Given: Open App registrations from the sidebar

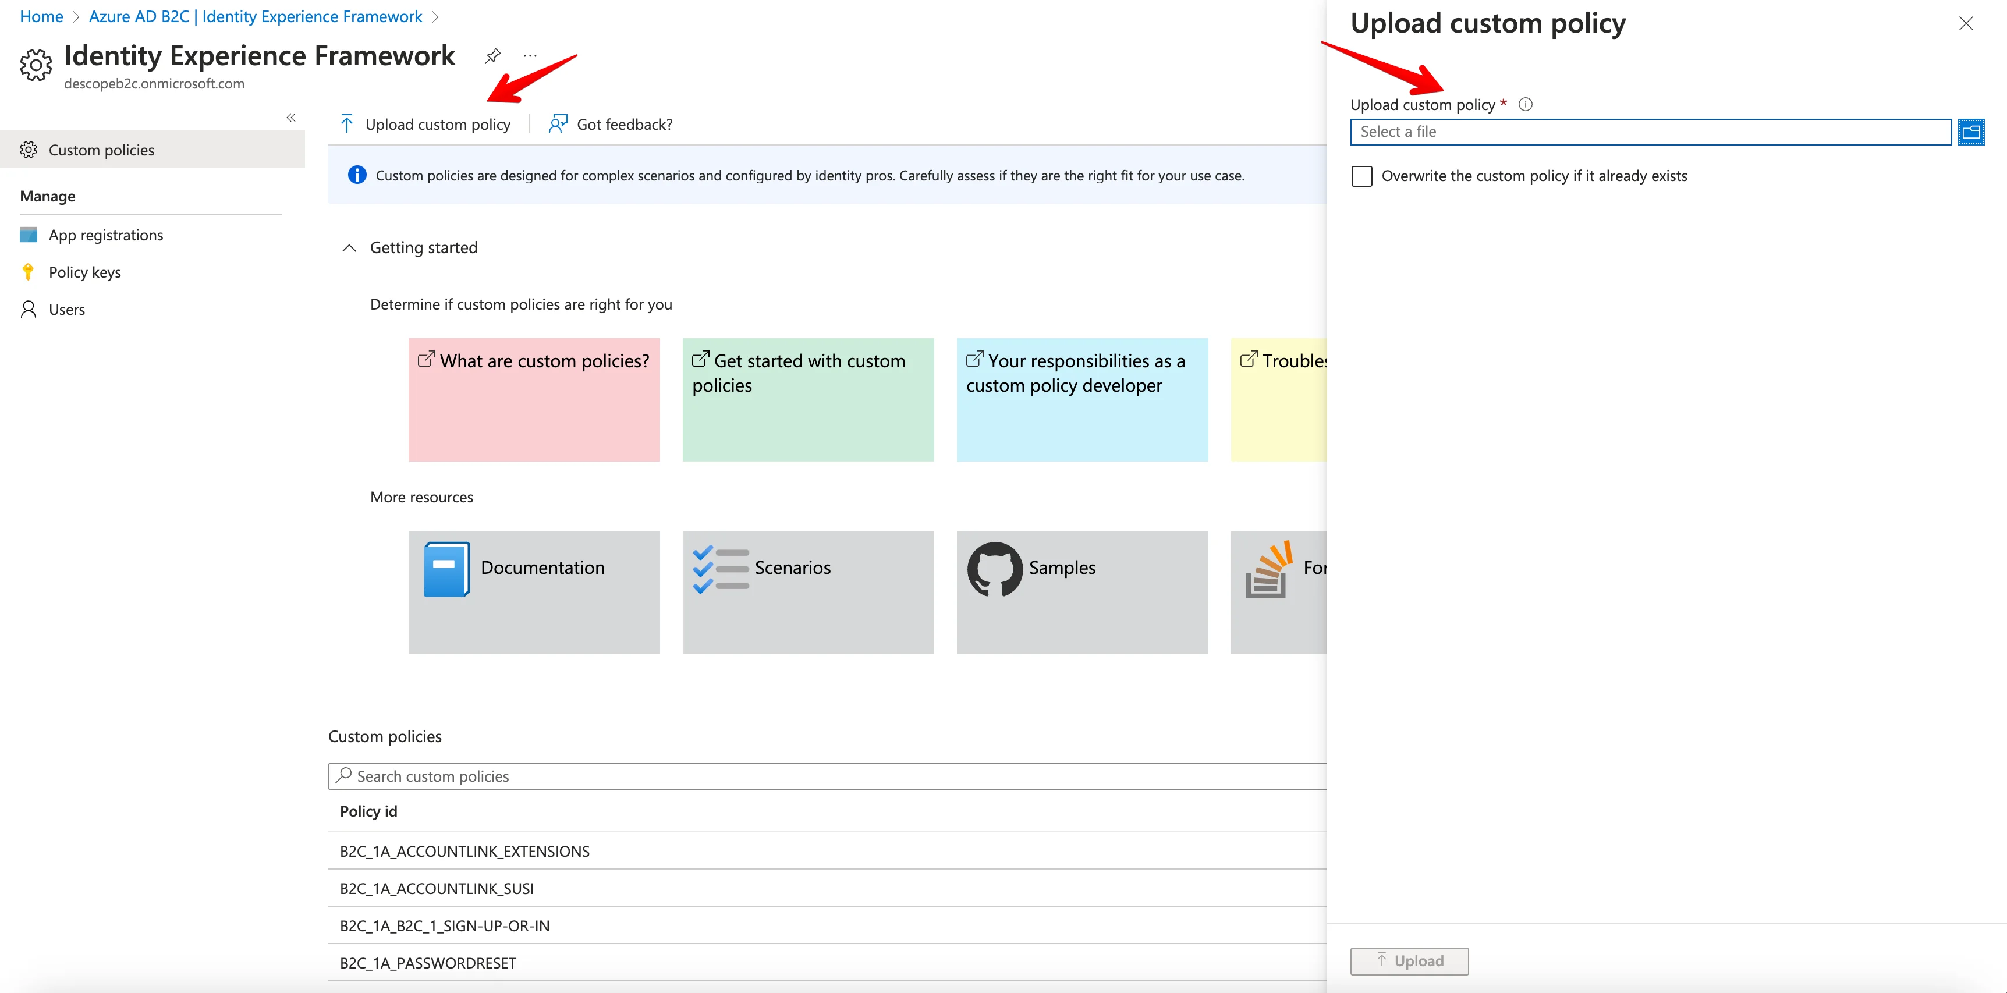Looking at the screenshot, I should point(105,235).
